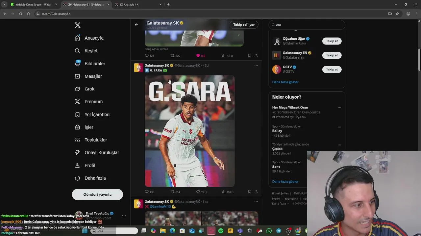The height and width of the screenshot is (236, 421).
Task: Open Topluluklar in sidebar
Action: [91, 140]
